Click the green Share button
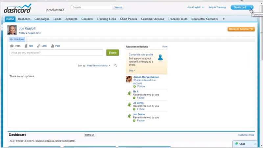The image size is (263, 148). (x=112, y=53)
